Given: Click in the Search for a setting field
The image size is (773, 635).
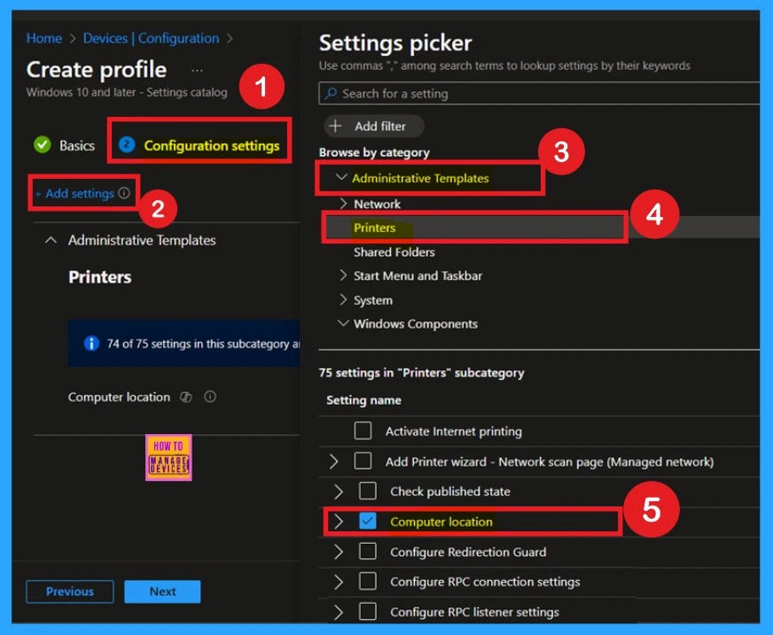Looking at the screenshot, I should click(x=539, y=93).
